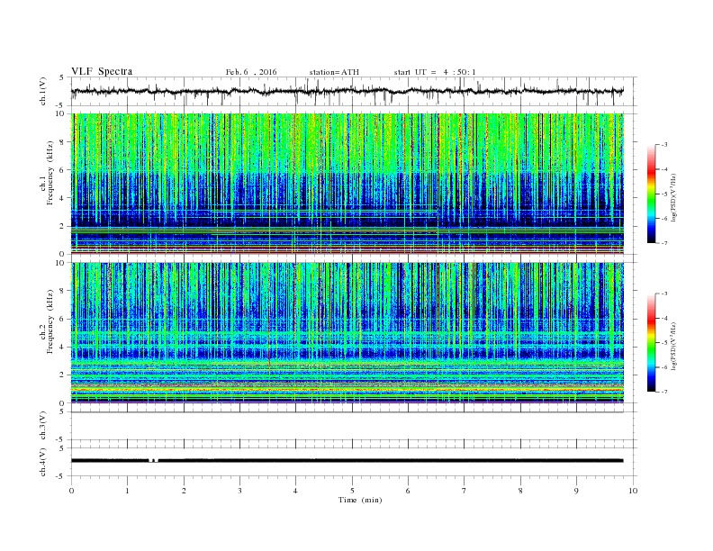Select the ch.1 "Frequency (kHz)" axis label
713x551 pixels.
[x=50, y=173]
